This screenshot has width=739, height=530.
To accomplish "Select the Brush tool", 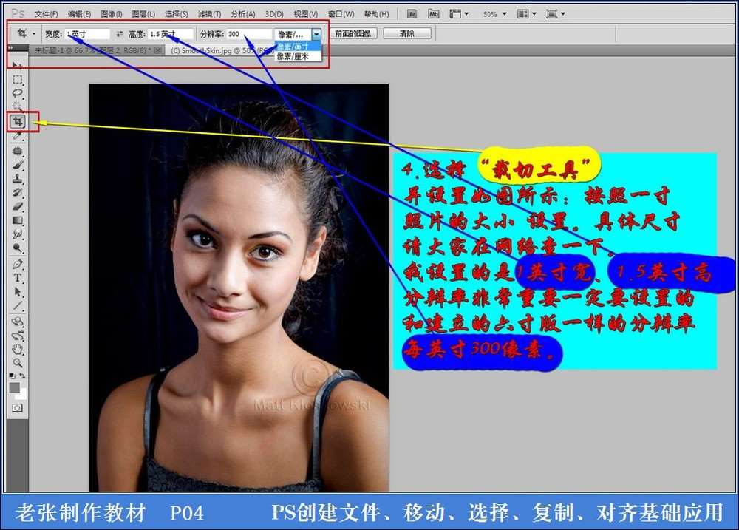I will tap(18, 165).
